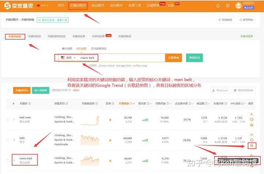The image size is (264, 174).
Task: Click example keyword coffee mug
Action: point(140,66)
